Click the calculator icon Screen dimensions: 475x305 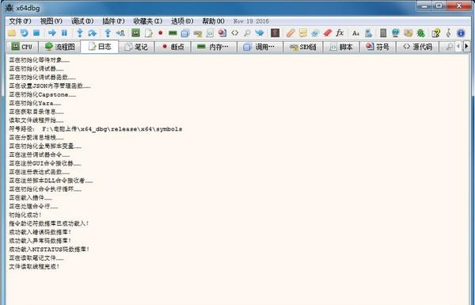tap(383, 32)
